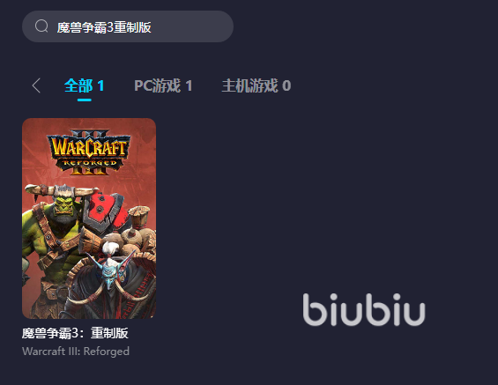Image resolution: width=498 pixels, height=385 pixels.
Task: Go back using the left chevron arrow
Action: click(36, 85)
